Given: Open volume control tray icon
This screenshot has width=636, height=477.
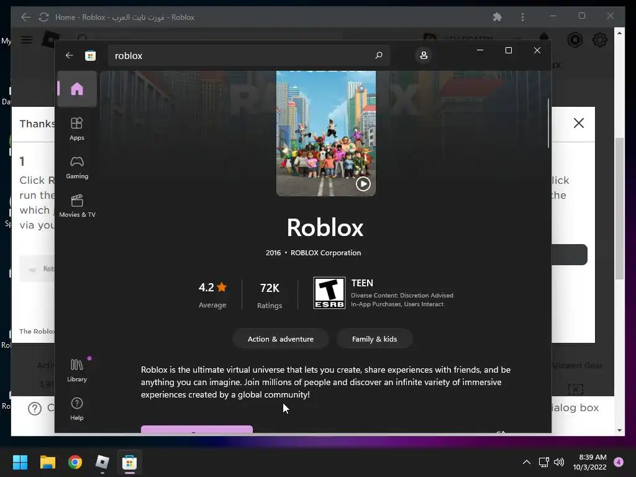Looking at the screenshot, I should coord(559,462).
